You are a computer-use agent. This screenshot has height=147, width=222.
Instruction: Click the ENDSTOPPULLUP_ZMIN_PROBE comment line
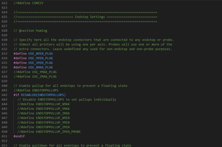pos(49,132)
